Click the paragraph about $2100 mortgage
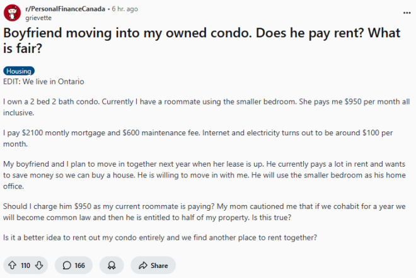This screenshot has width=416, height=278. tap(198, 138)
